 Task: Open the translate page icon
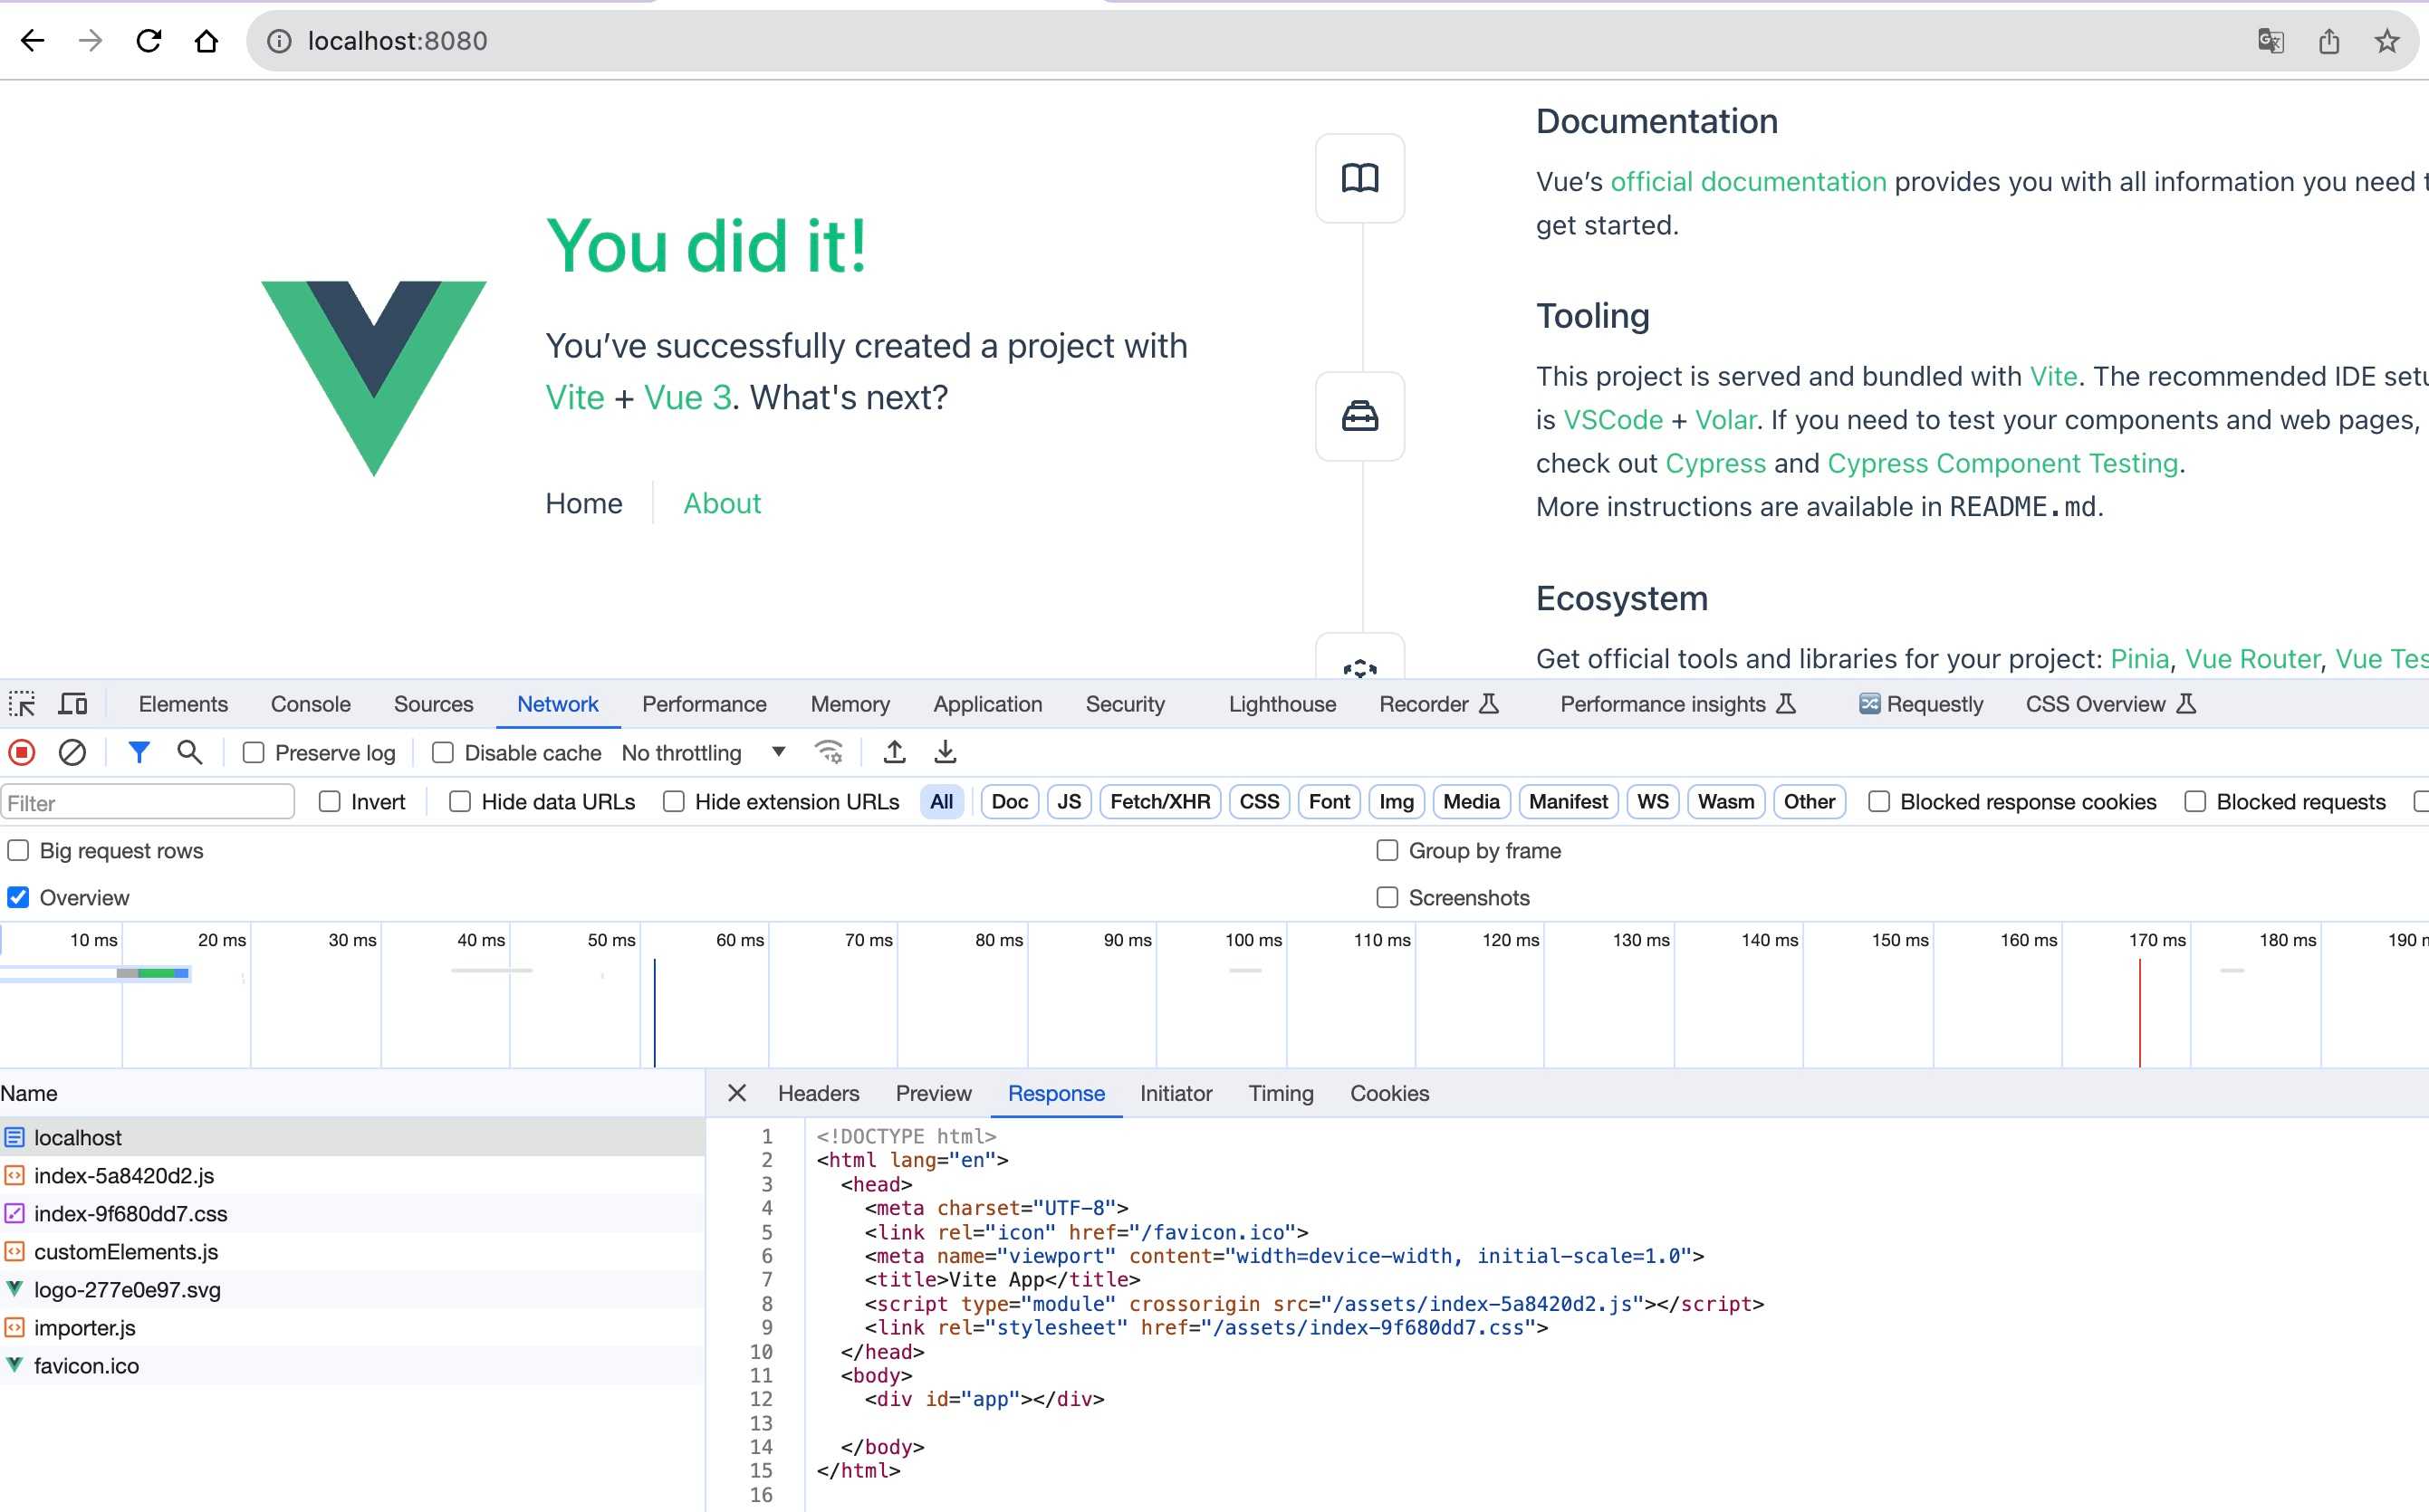pos(2271,41)
